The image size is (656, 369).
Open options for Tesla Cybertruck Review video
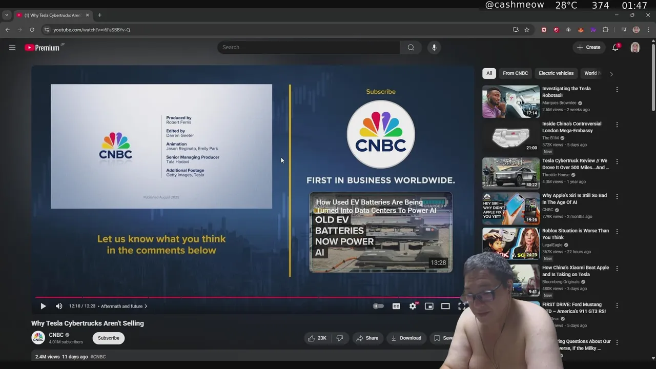[617, 162]
